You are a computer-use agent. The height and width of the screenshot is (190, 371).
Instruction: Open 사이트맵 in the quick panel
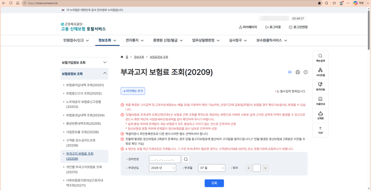coord(320,73)
